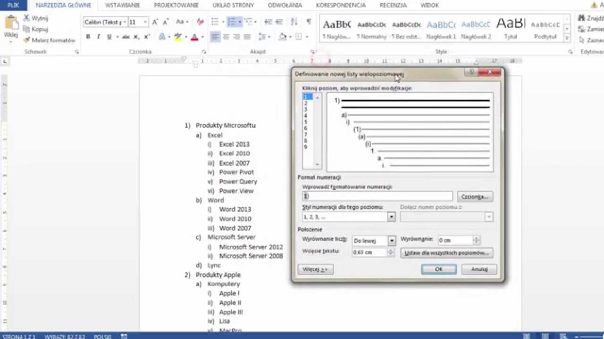Click the Czcionka... button in the dialog
The height and width of the screenshot is (339, 604).
tap(475, 196)
